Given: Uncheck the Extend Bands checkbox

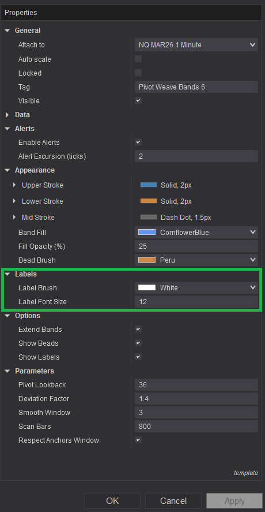Looking at the screenshot, I should pyautogui.click(x=138, y=329).
